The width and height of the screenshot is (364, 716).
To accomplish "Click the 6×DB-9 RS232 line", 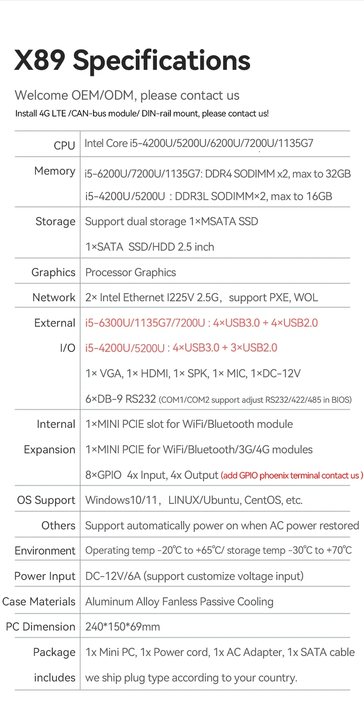I will [218, 399].
